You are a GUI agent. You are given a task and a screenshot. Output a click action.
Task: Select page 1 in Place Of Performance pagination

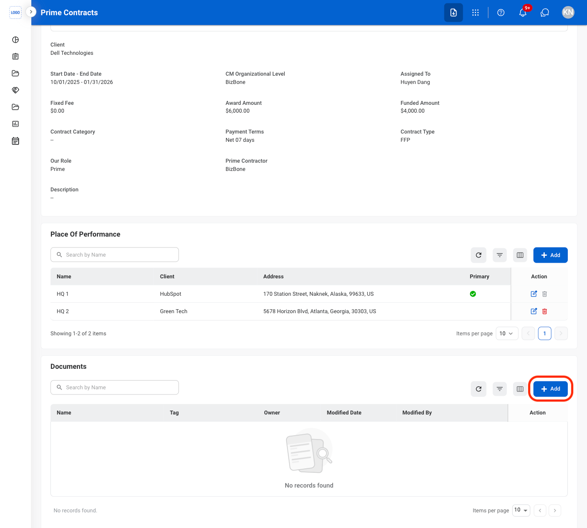(545, 334)
